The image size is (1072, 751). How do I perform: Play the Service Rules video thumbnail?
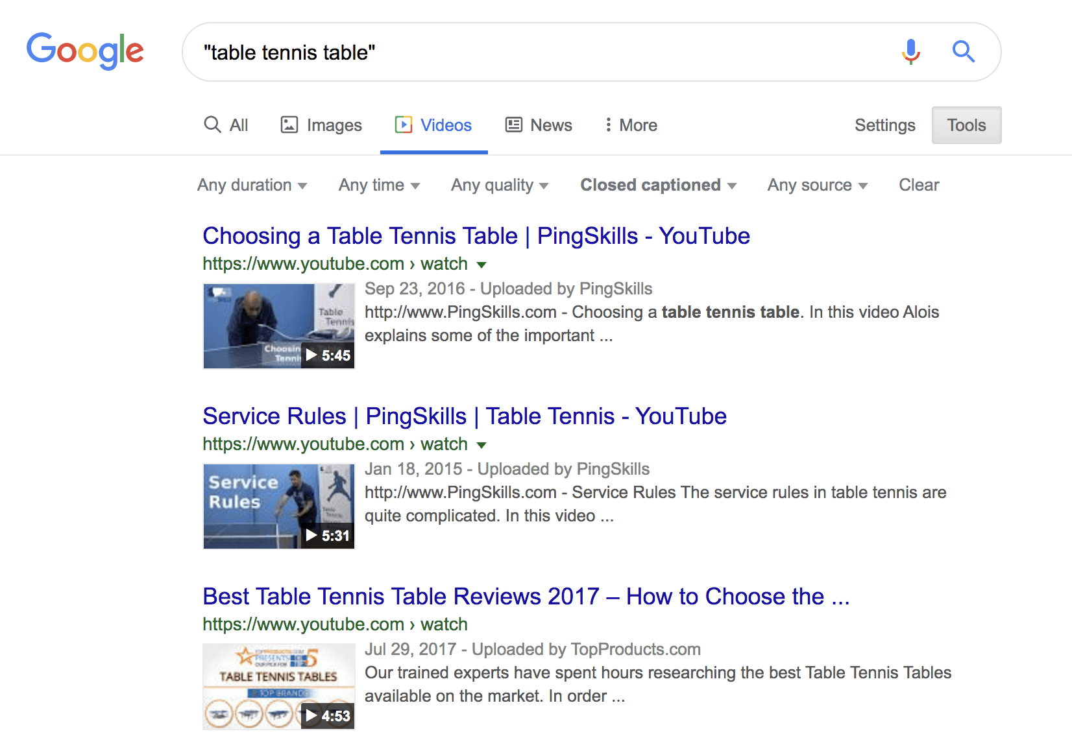tap(279, 507)
